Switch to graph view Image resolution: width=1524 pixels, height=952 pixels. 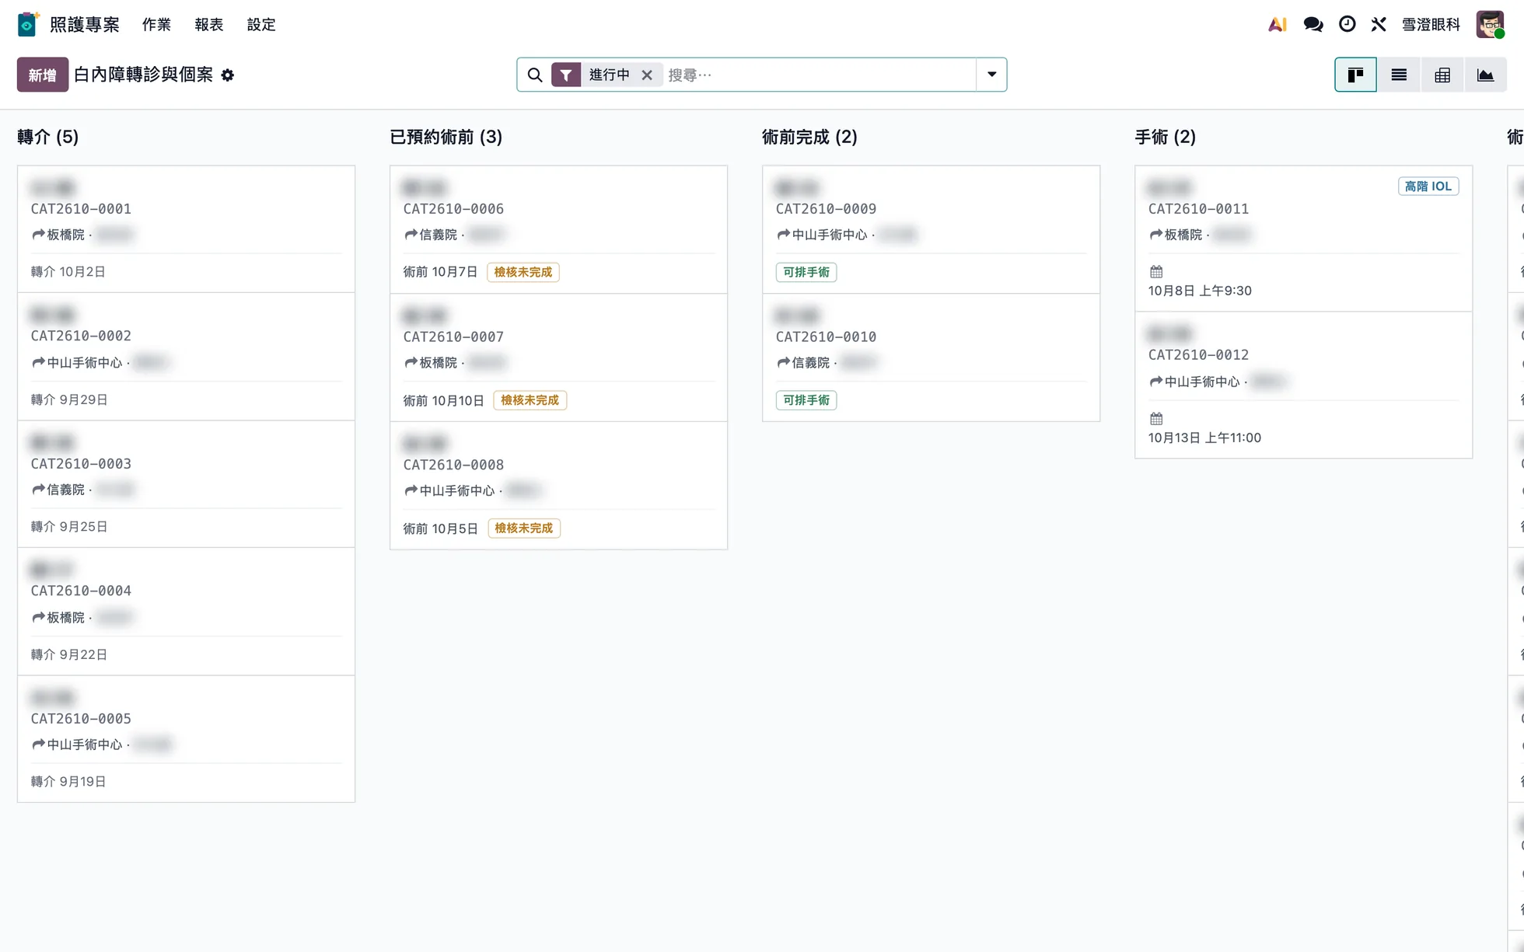point(1485,75)
